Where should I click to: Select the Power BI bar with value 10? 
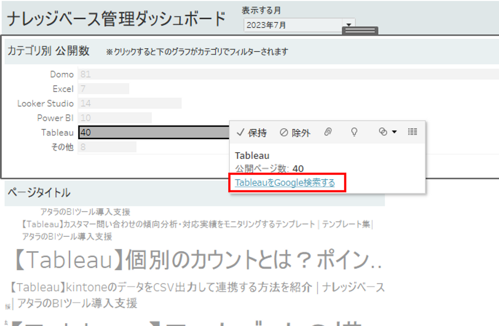click(115, 118)
